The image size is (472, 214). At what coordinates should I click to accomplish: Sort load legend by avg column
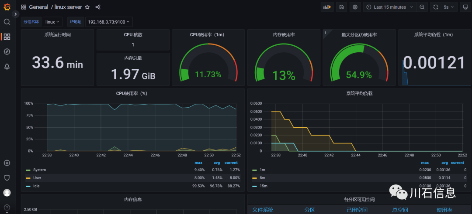click(445, 163)
